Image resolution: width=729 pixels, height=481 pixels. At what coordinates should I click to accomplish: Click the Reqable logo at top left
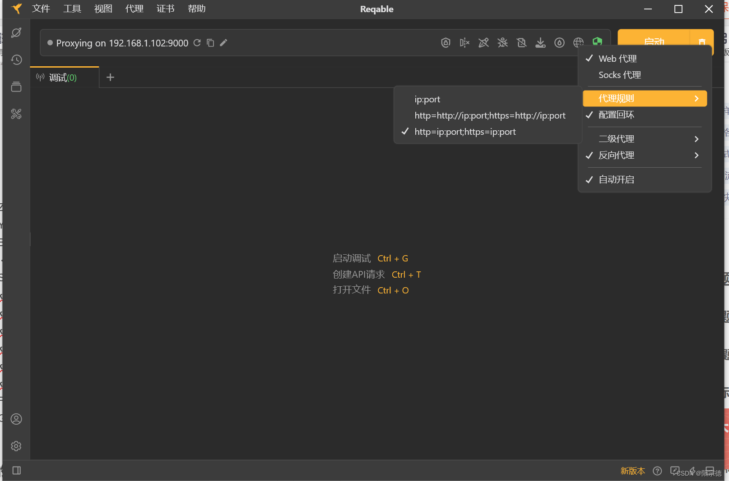[x=17, y=9]
